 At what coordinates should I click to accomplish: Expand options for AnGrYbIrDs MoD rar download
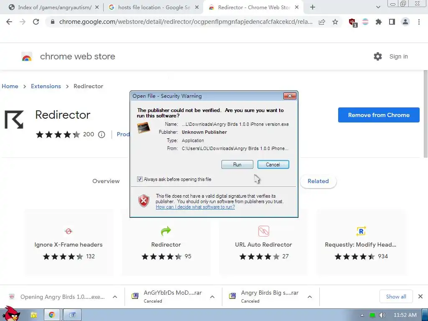(x=212, y=297)
